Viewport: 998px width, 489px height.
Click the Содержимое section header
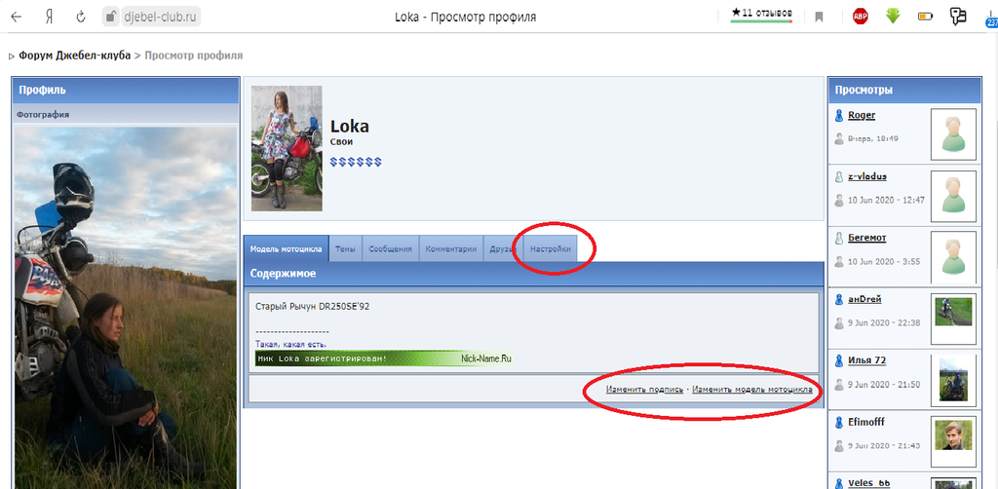[533, 274]
